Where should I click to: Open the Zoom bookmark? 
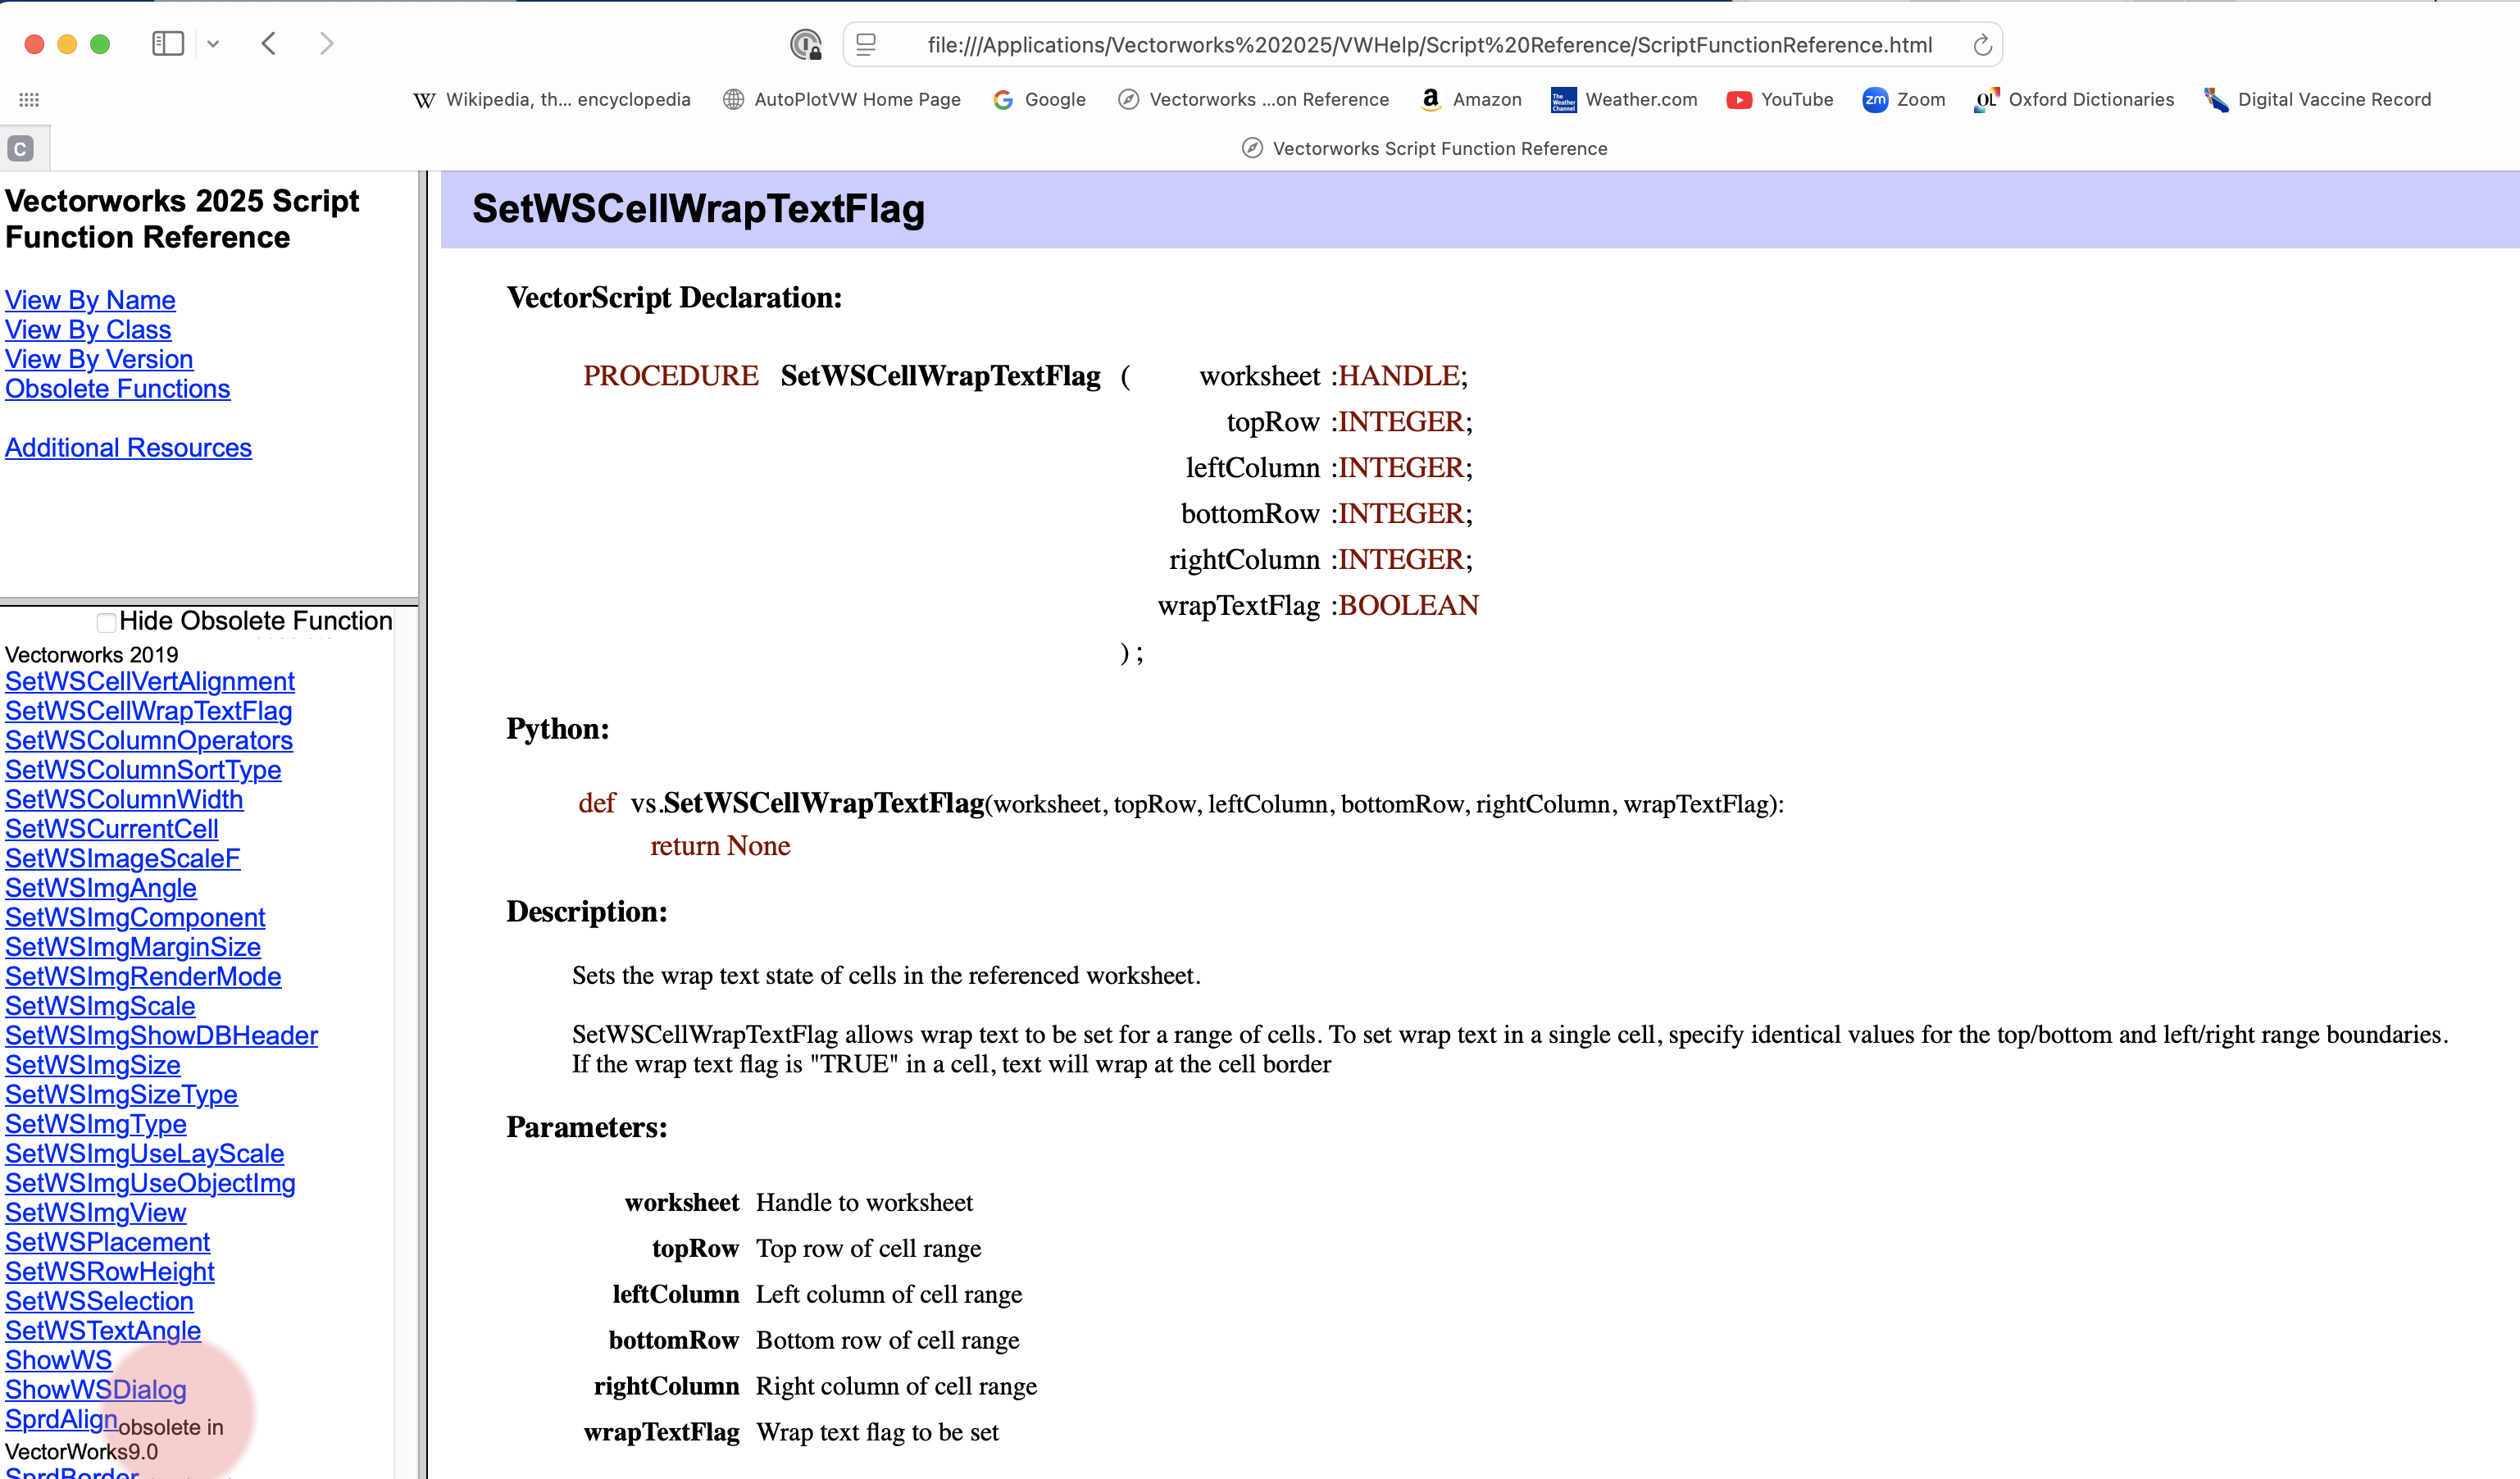click(x=1904, y=99)
